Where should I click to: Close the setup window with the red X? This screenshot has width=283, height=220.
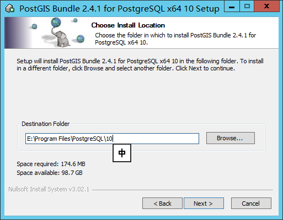coord(266,7)
